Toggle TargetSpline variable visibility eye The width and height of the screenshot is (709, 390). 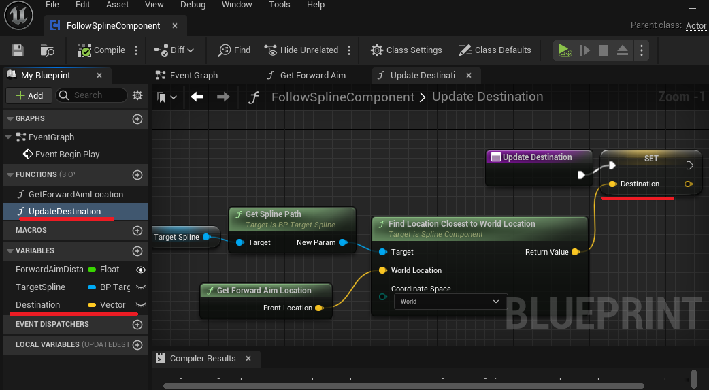(x=141, y=287)
